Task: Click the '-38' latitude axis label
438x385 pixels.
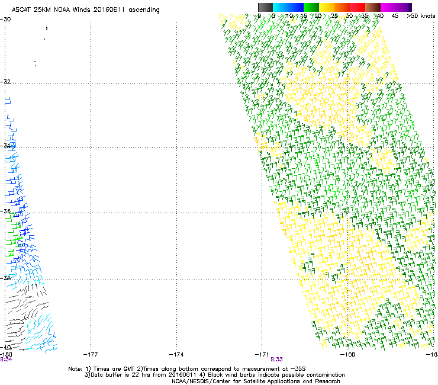Action: [x=5, y=278]
